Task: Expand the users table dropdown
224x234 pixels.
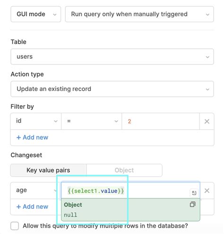Action: tap(112, 57)
